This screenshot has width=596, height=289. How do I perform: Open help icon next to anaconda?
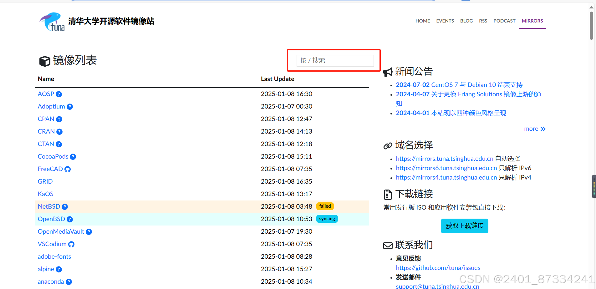[69, 282]
